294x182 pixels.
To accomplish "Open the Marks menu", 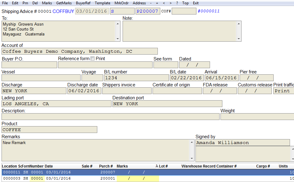I will pyautogui.click(x=47, y=3).
